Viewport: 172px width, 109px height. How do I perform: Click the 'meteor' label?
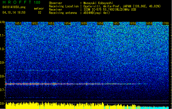click(x=39, y=8)
